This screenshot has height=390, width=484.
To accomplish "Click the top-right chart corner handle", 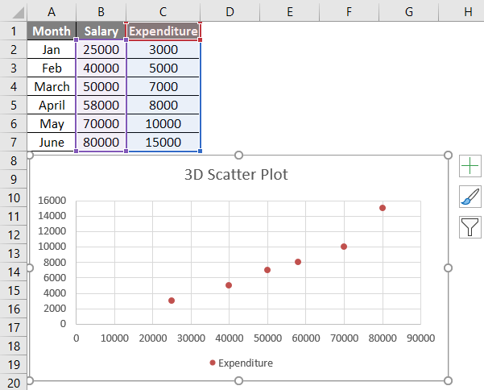I will (449, 155).
